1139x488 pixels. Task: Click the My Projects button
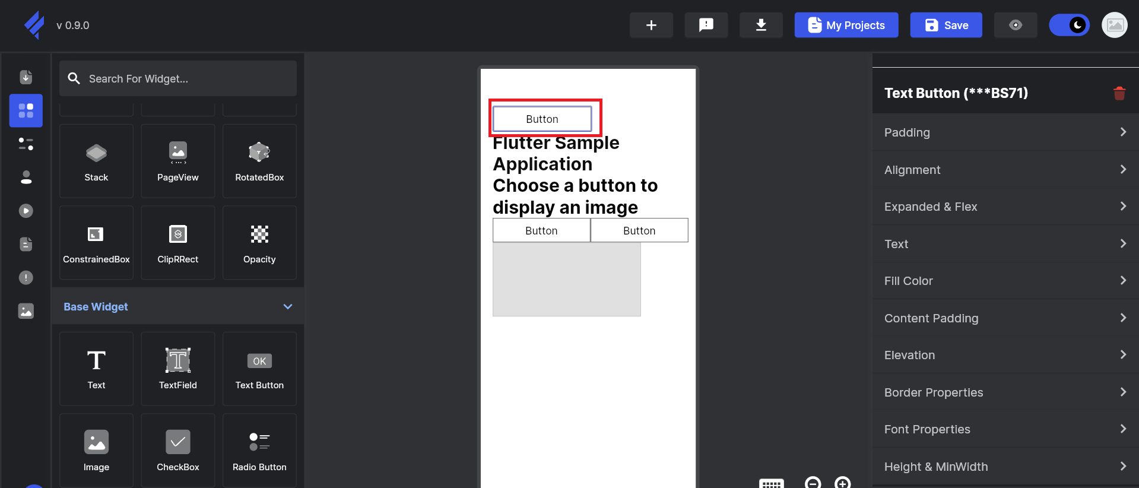[x=846, y=25]
